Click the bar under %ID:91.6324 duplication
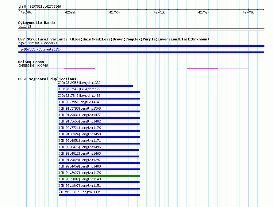 coord(99,137)
